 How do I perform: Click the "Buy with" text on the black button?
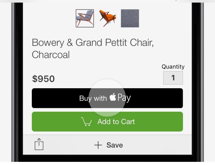click(x=93, y=98)
